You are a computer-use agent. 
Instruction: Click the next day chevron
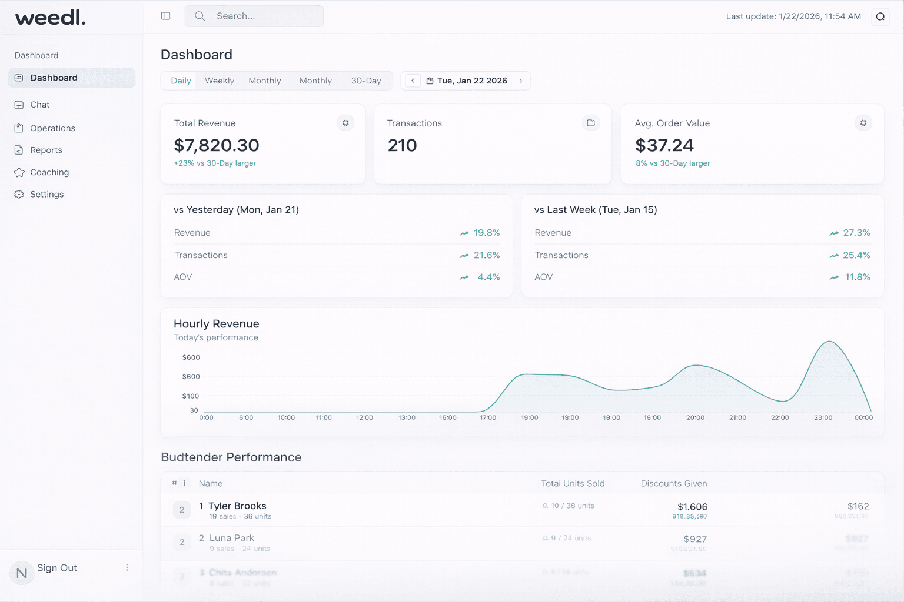point(521,81)
